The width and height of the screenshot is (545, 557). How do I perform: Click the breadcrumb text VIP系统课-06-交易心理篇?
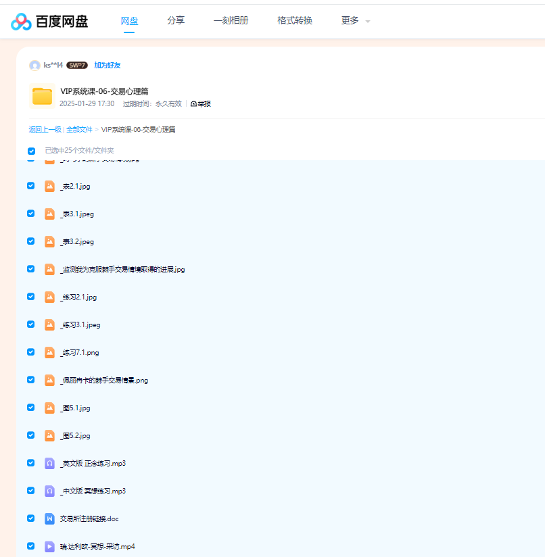coord(138,129)
